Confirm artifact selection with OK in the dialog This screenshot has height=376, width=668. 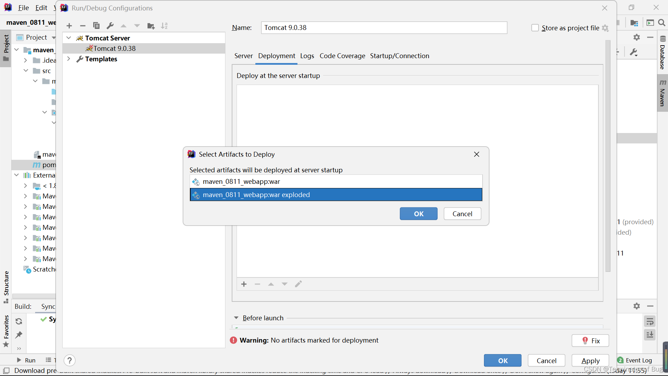tap(419, 214)
